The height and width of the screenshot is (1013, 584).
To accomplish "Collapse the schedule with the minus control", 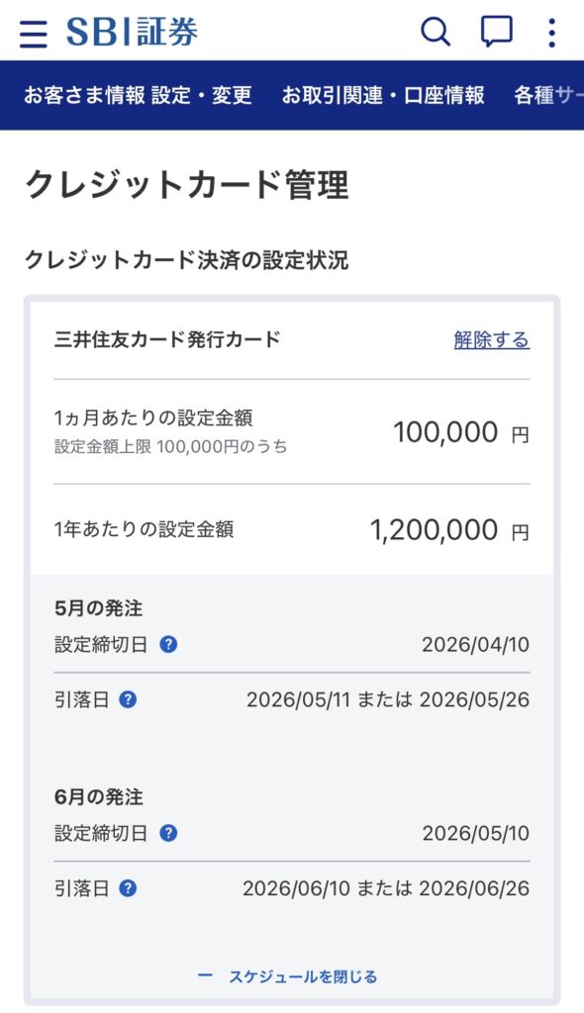I will coord(204,973).
